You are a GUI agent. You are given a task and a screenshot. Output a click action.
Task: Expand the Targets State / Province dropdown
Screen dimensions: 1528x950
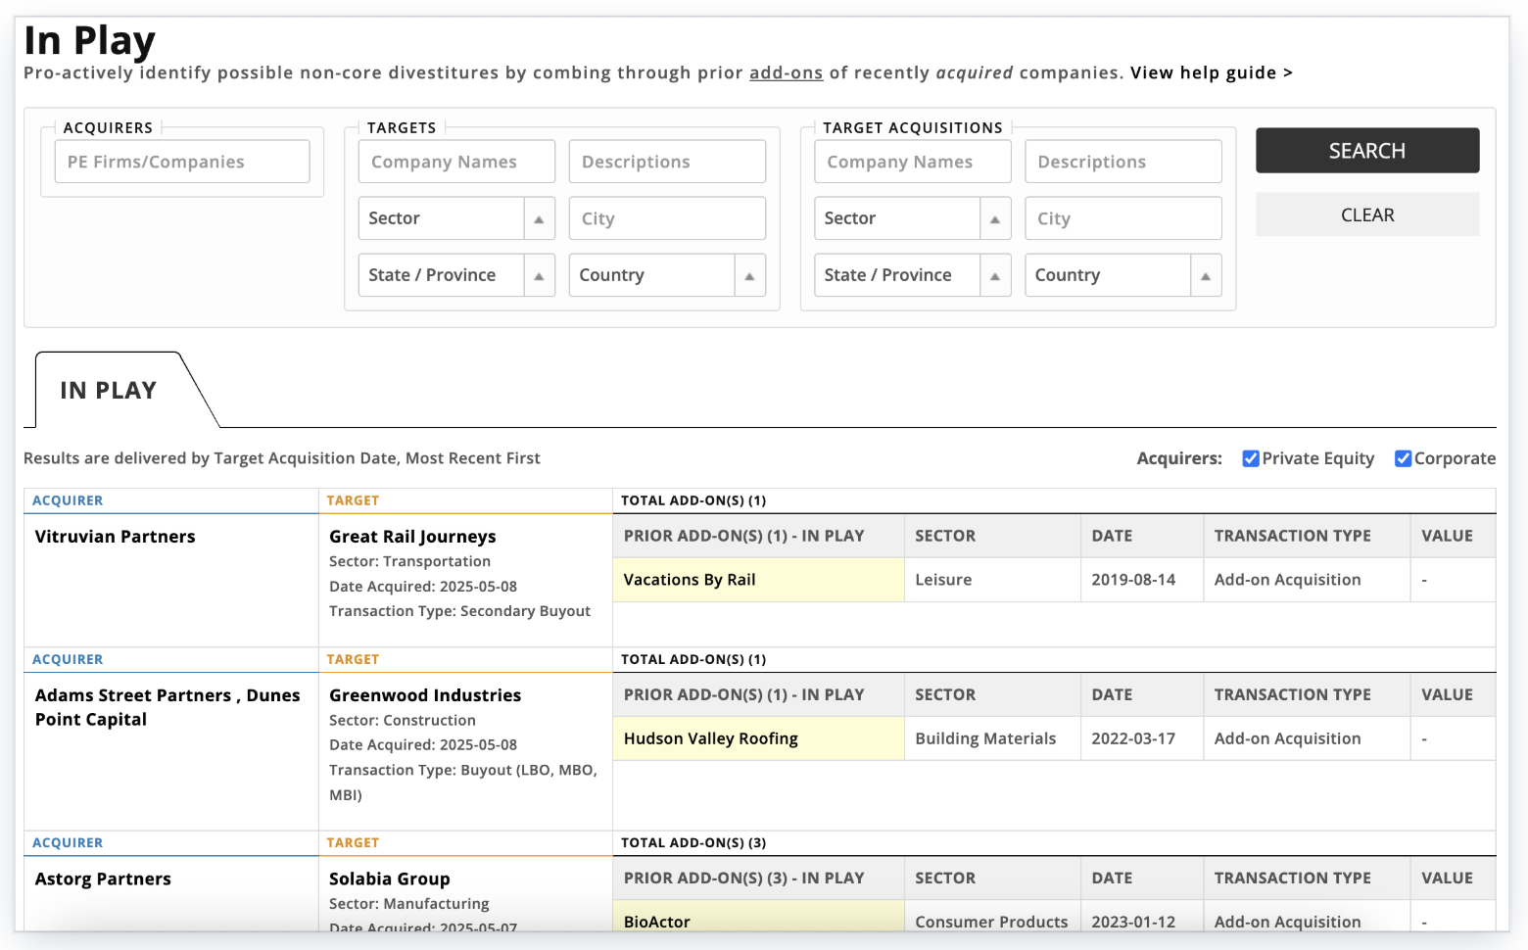(x=455, y=275)
